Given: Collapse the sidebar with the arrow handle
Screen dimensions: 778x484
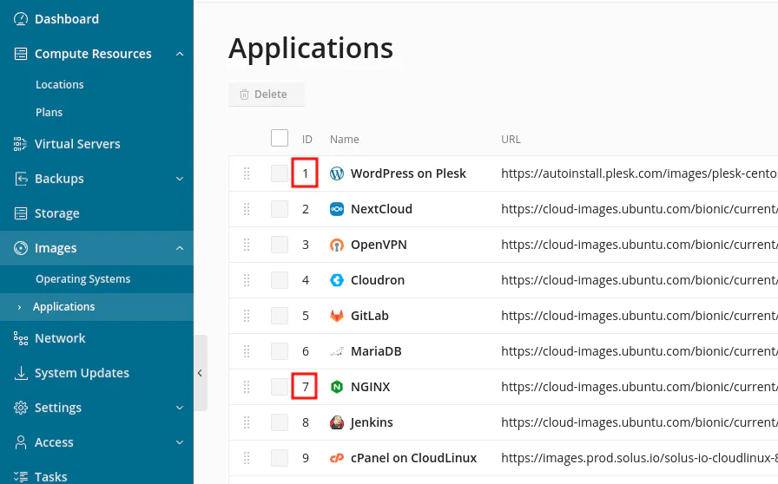Looking at the screenshot, I should click(x=200, y=373).
